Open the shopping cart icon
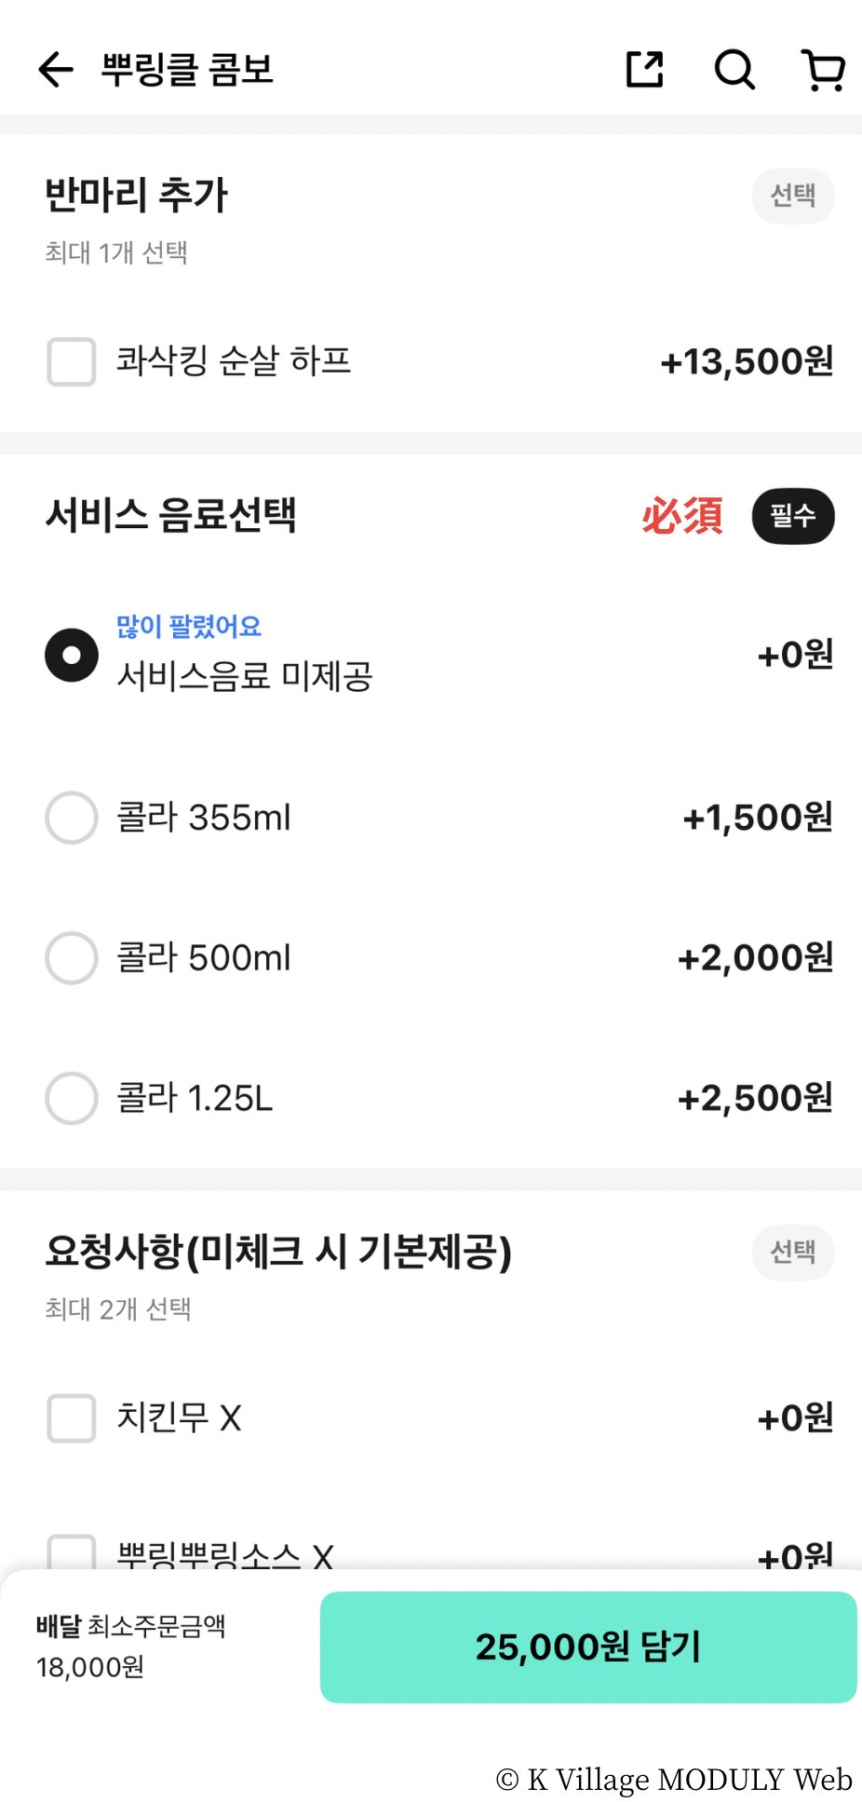The image size is (862, 1802). pyautogui.click(x=823, y=70)
